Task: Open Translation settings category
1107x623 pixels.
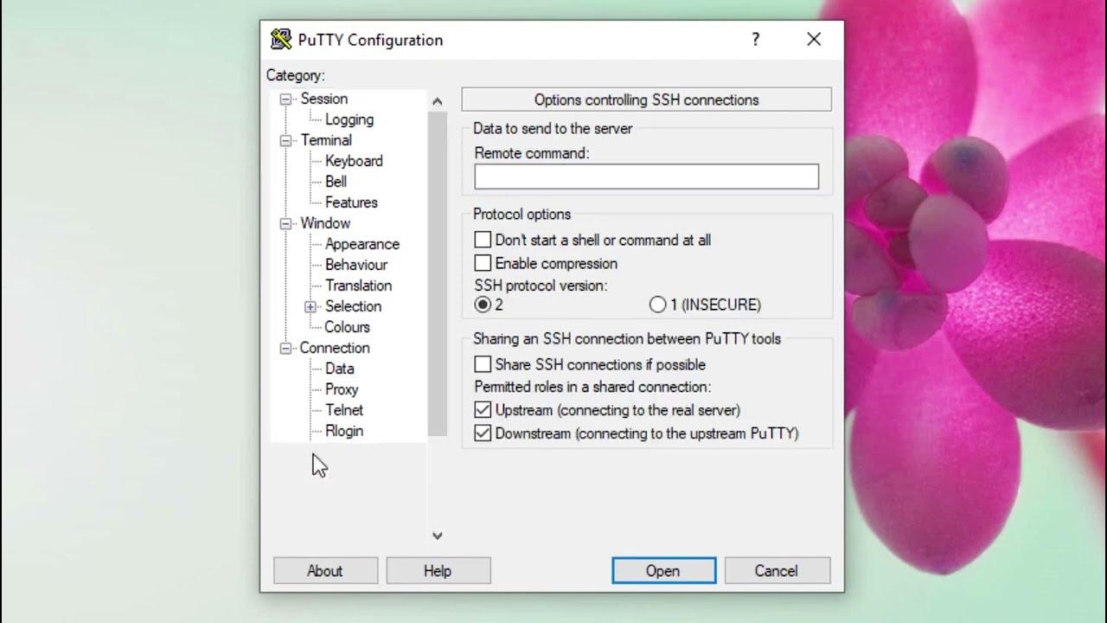Action: tap(358, 286)
